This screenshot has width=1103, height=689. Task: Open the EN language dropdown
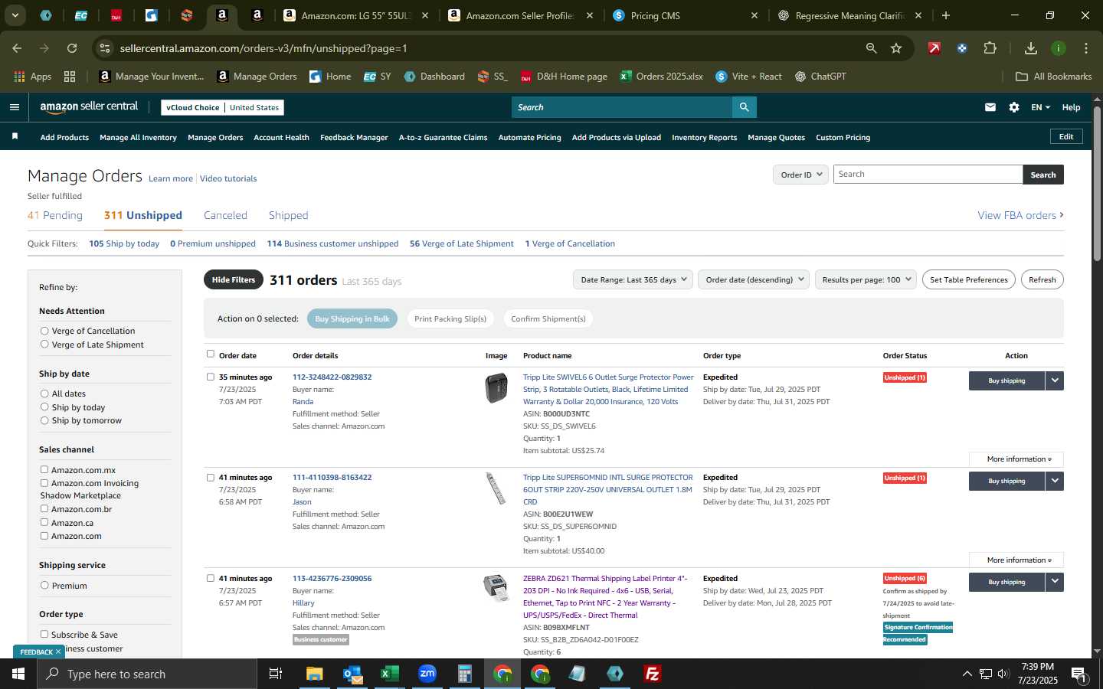click(x=1040, y=107)
